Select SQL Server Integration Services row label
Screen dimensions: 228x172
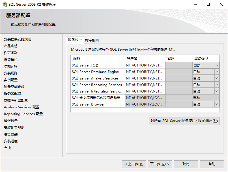pos(98,91)
